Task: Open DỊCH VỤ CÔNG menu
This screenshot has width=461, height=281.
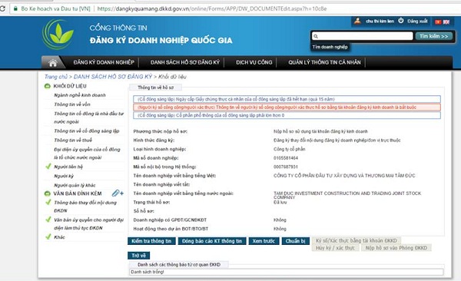Action: point(254,62)
